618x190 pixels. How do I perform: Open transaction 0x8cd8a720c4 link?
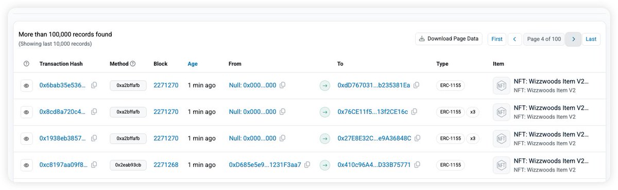tap(63, 112)
